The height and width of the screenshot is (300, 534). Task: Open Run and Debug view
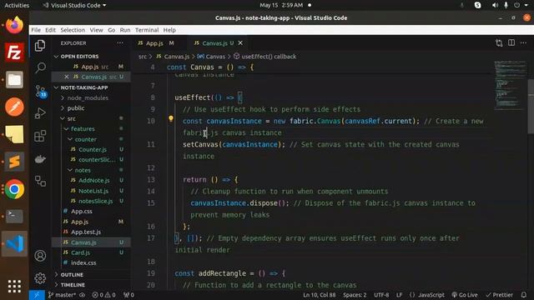coord(40,113)
